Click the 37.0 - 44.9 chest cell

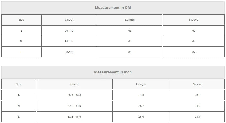click(x=74, y=106)
